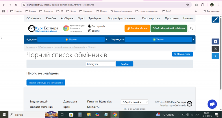The image size is (222, 118).
Task: Open Task View on the taskbar
Action: pyautogui.click(x=62, y=115)
